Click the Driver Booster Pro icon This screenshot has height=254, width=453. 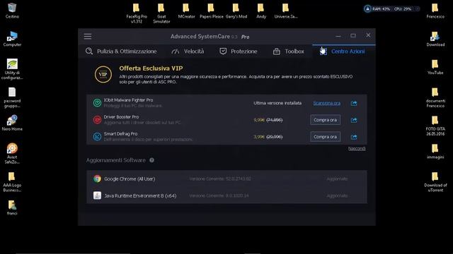click(97, 119)
